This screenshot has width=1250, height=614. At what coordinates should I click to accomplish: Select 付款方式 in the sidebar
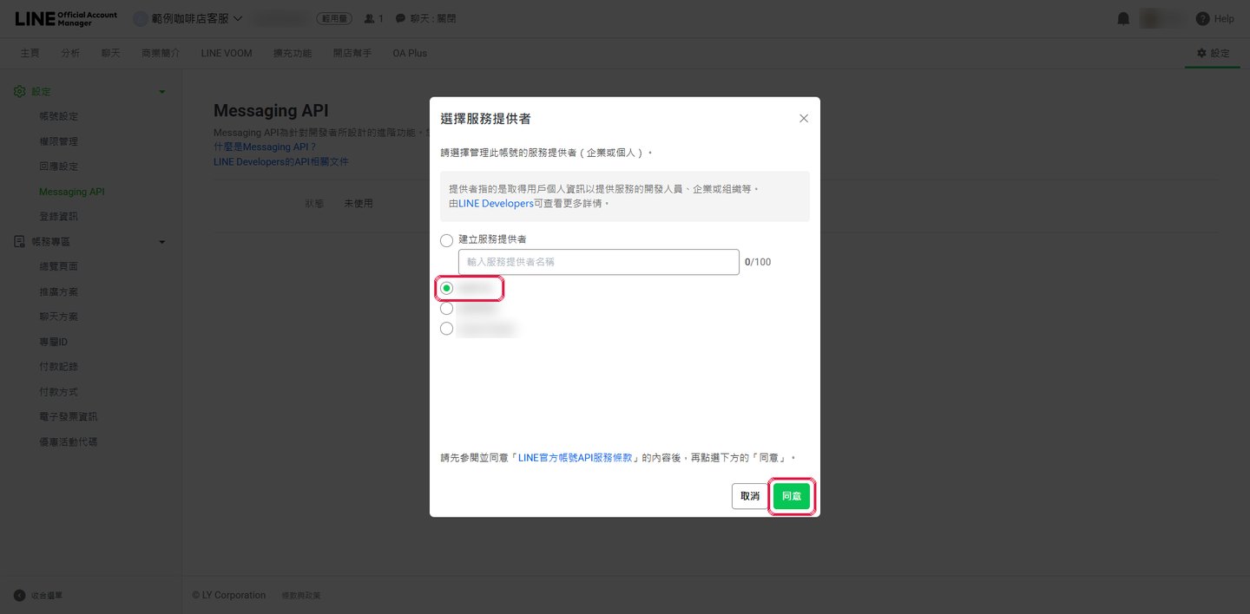[x=59, y=392]
